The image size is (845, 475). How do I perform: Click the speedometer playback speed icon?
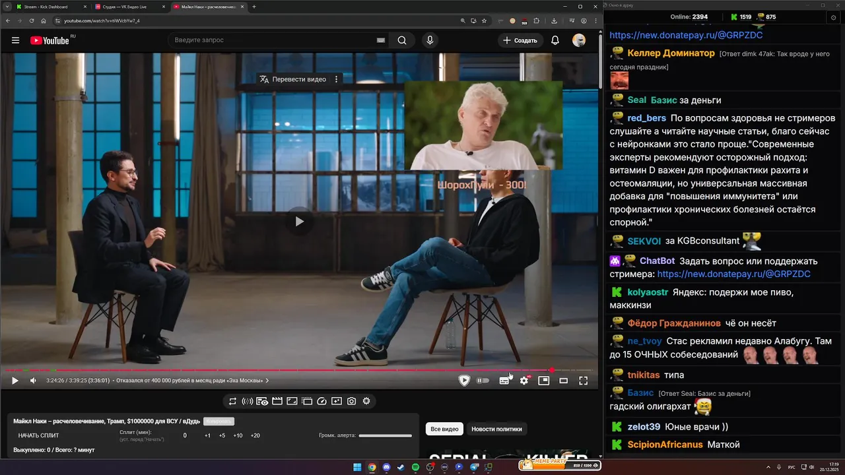coord(321,401)
